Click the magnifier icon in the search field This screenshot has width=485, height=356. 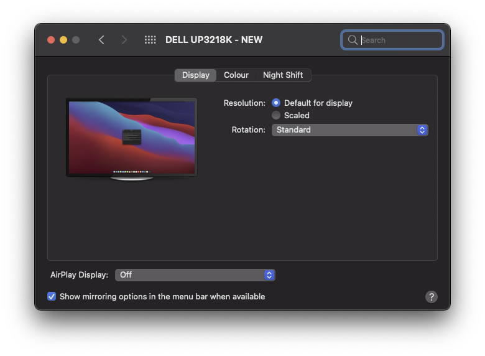(x=353, y=40)
